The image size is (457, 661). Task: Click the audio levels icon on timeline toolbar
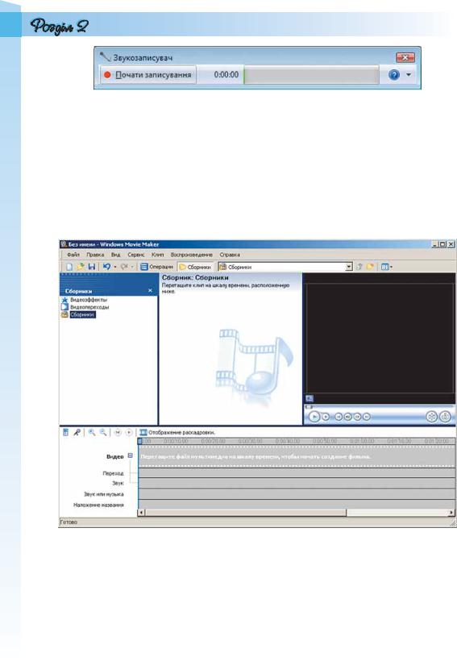coord(66,432)
